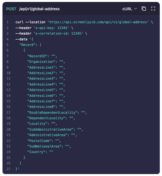The image size is (162, 176).
Task: Click the x-api-key header line
Action: tap(44, 28)
